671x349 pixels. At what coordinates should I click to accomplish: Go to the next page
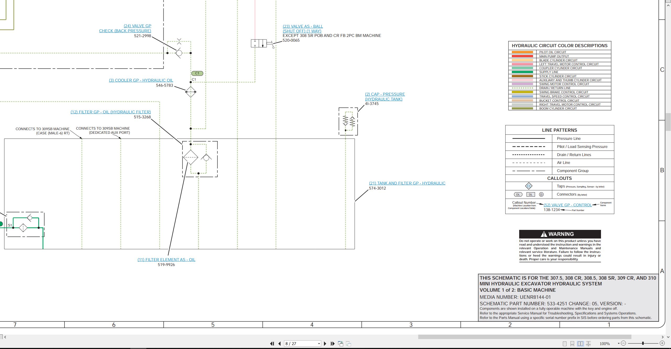pos(325,344)
